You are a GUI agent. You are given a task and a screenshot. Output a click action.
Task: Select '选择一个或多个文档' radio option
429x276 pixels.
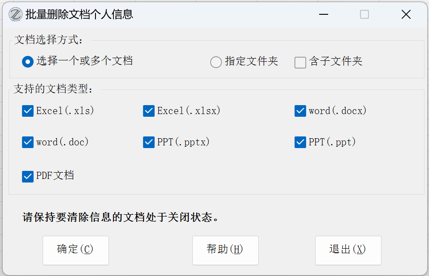pyautogui.click(x=28, y=62)
